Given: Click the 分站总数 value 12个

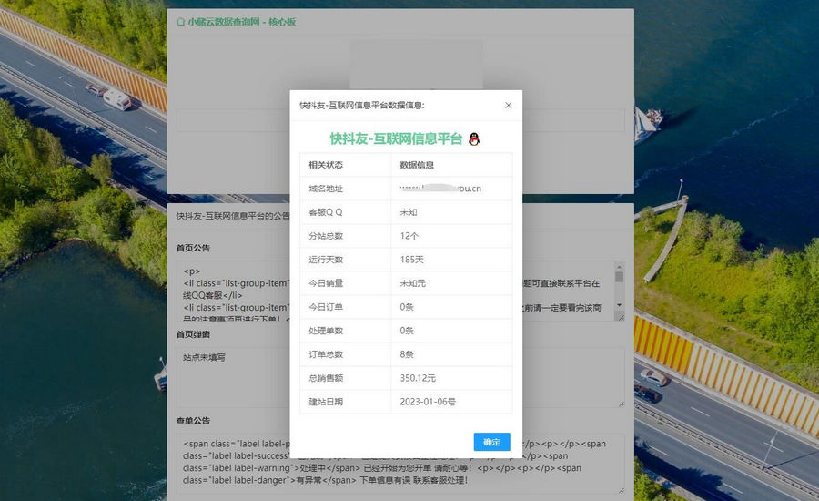Looking at the screenshot, I should [409, 236].
